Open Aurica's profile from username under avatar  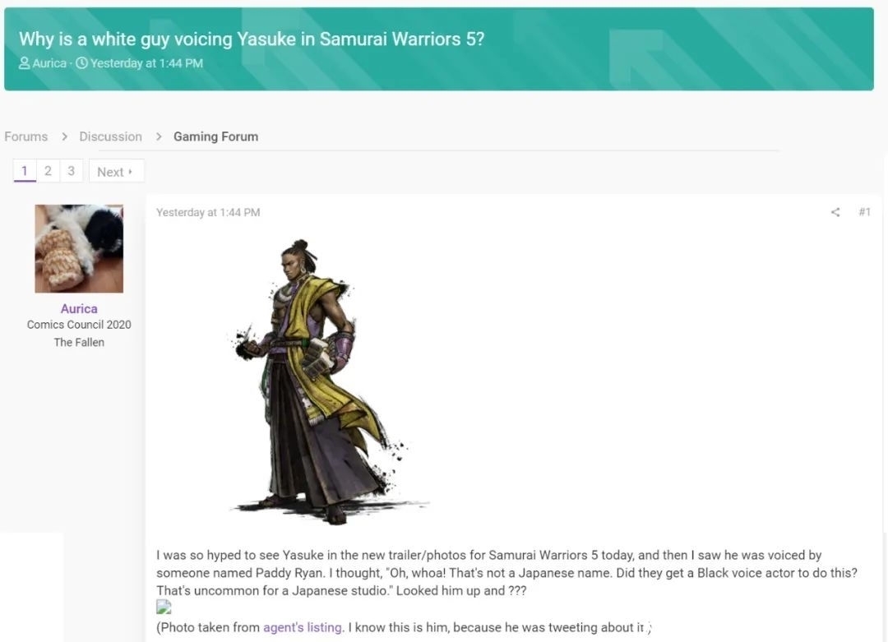coord(79,308)
